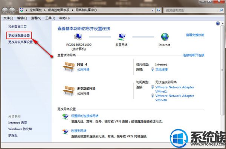Viewport: 226px width, 149px height.
Task: Click the Internet globe icon
Action: click(165, 37)
